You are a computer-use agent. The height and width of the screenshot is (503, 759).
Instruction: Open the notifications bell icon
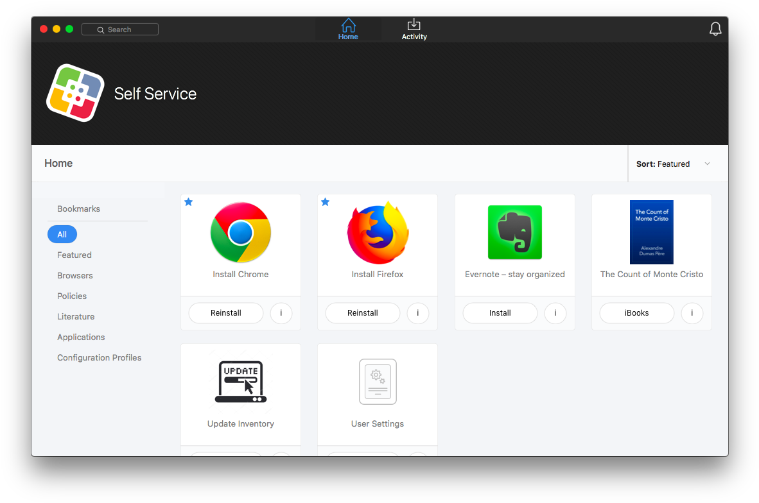715,29
